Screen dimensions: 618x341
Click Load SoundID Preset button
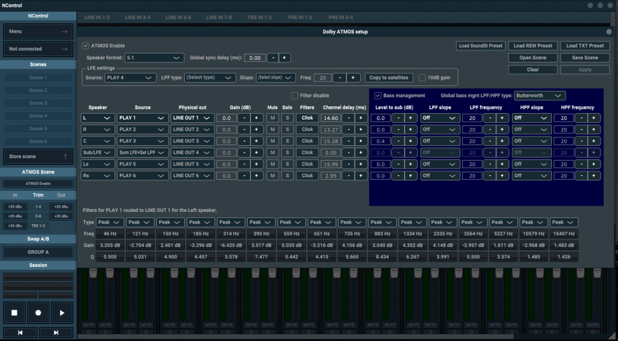click(x=480, y=46)
